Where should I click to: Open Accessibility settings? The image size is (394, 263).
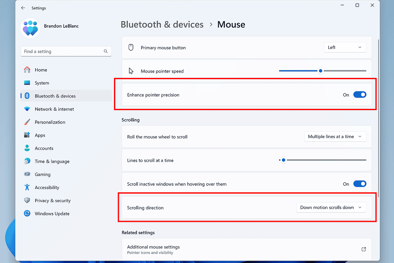click(x=66, y=187)
